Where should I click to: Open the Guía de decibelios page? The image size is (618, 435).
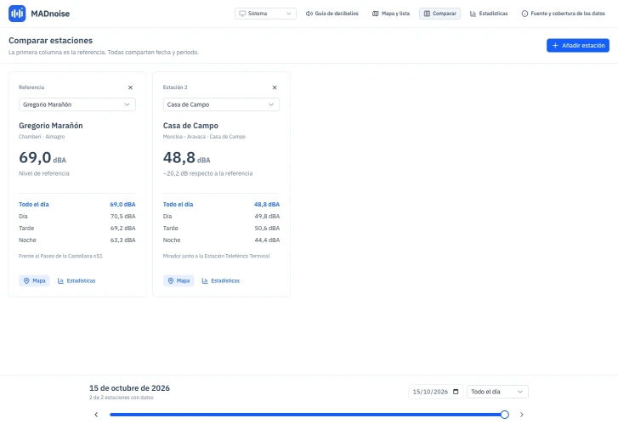coord(332,14)
